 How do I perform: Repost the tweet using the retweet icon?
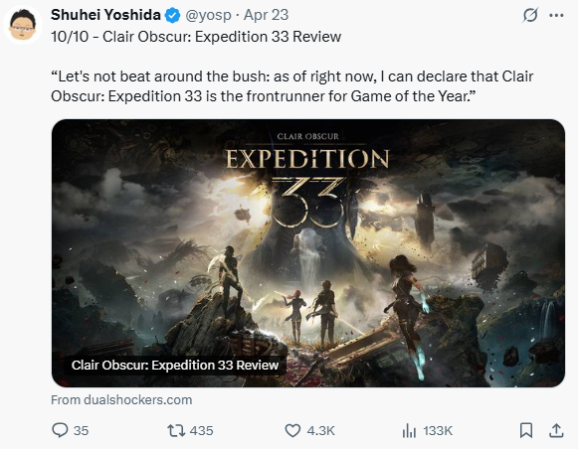pos(176,430)
